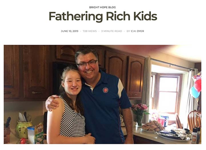Click the glowing wall lamp on the cabinet
The width and height of the screenshot is (206, 150).
click(138, 83)
